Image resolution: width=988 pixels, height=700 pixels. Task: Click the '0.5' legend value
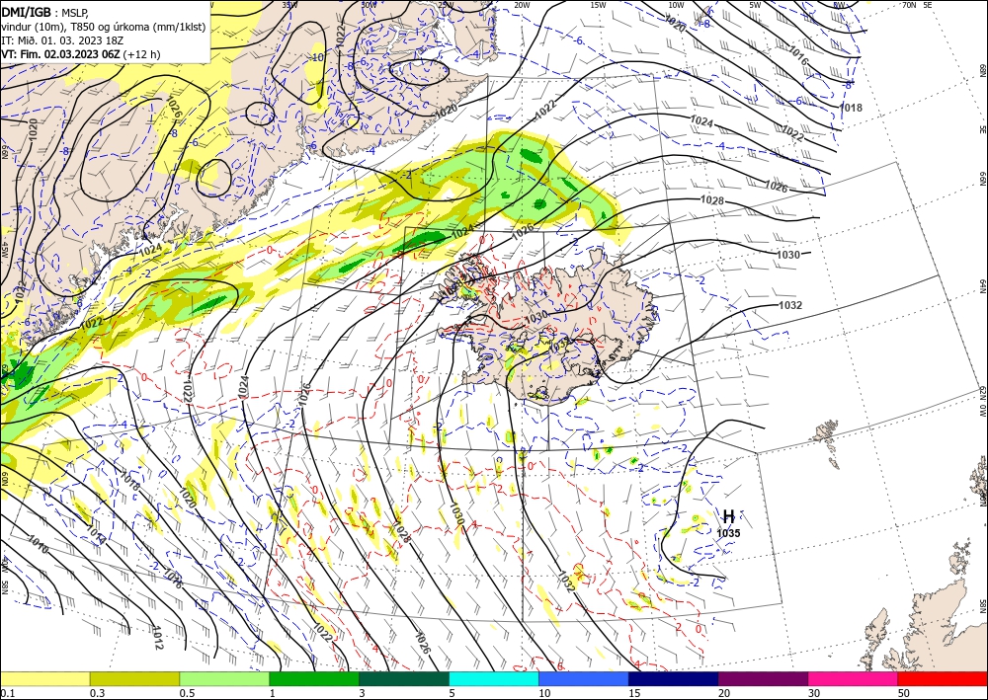click(x=187, y=693)
